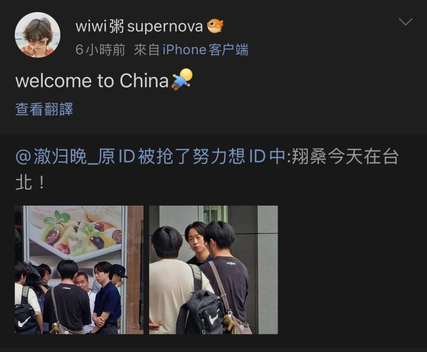Open the right photo of three men

tap(213, 270)
